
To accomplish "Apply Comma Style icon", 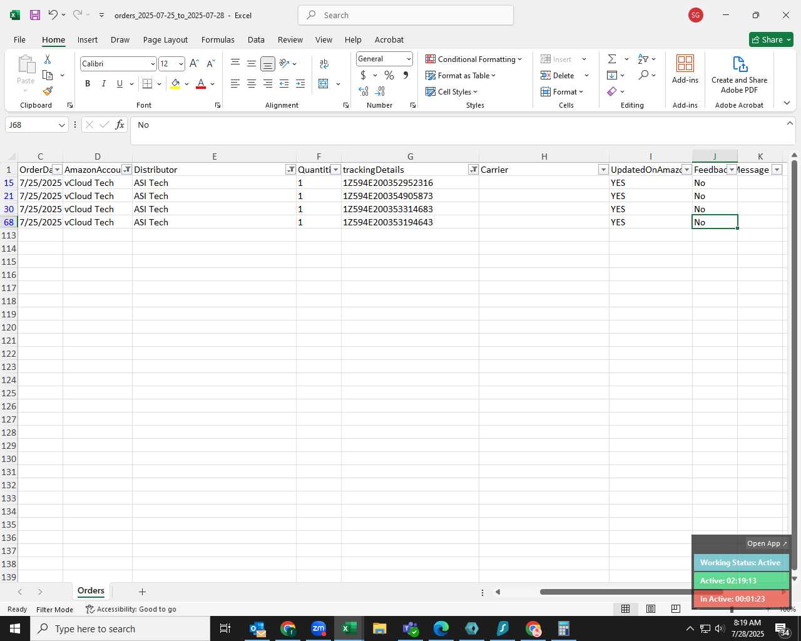I will [x=406, y=75].
